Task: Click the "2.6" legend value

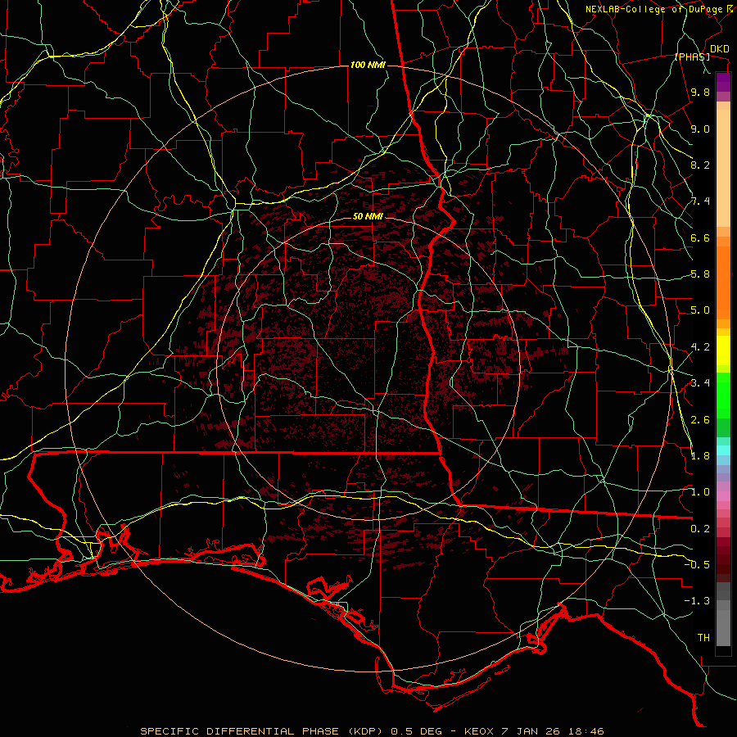Action: point(700,419)
